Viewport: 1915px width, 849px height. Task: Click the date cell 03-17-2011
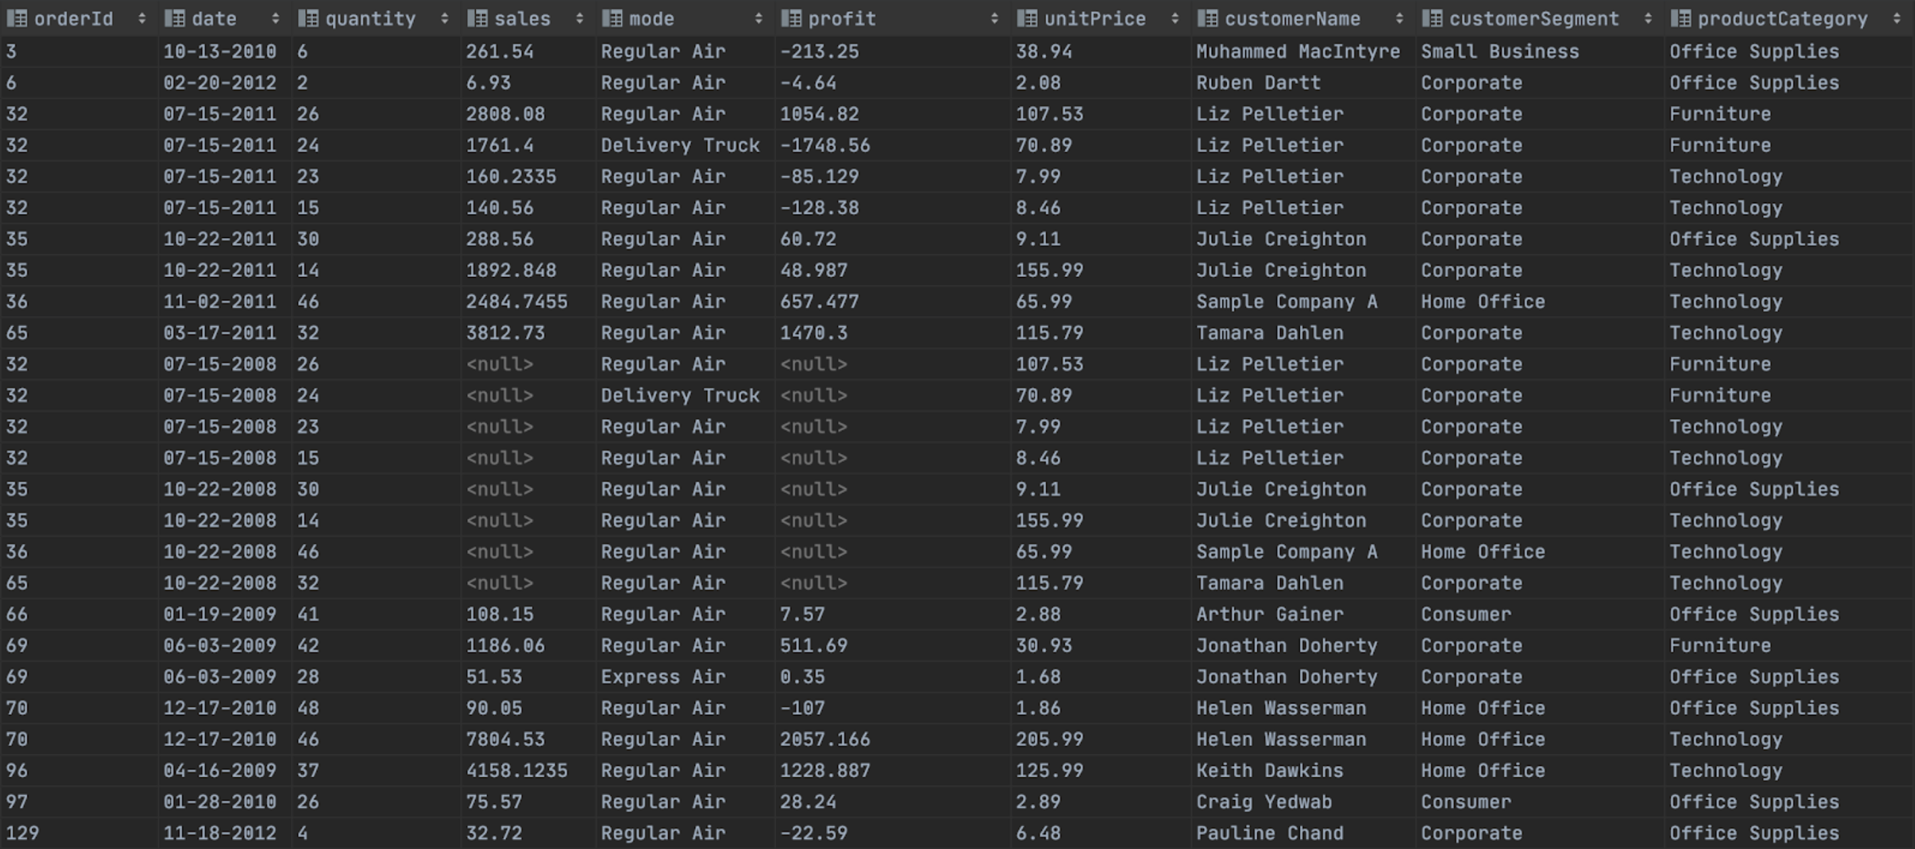220,332
